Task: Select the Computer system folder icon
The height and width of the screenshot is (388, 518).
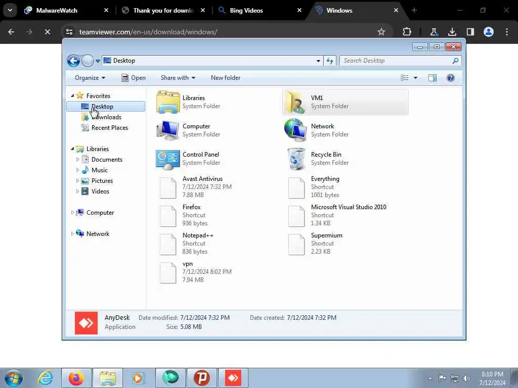Action: click(168, 130)
